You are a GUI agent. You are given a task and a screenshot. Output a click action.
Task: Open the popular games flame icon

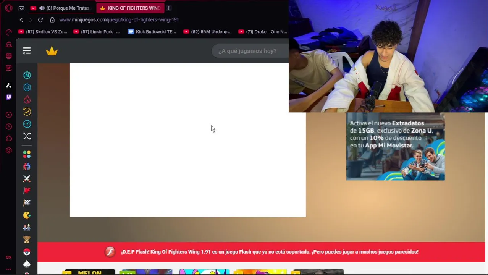coord(27,100)
